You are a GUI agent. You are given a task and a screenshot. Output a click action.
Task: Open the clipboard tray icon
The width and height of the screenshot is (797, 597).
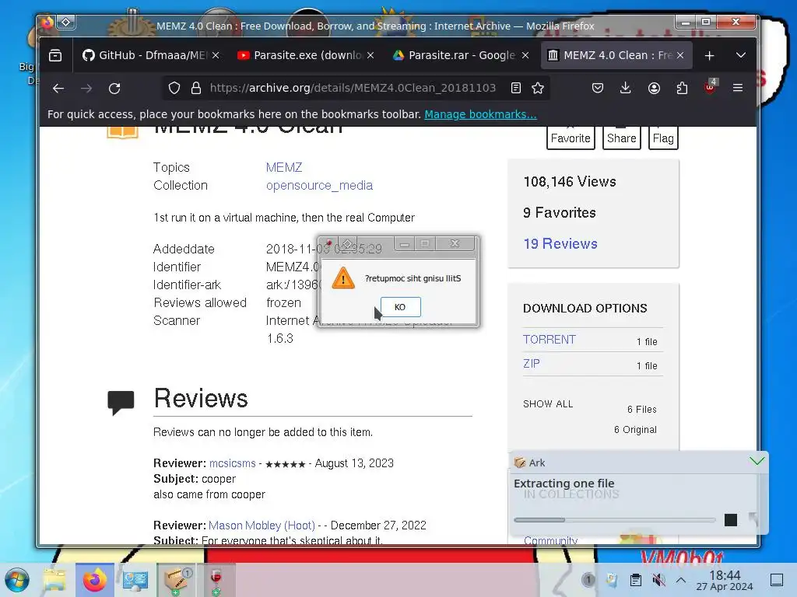635,579
